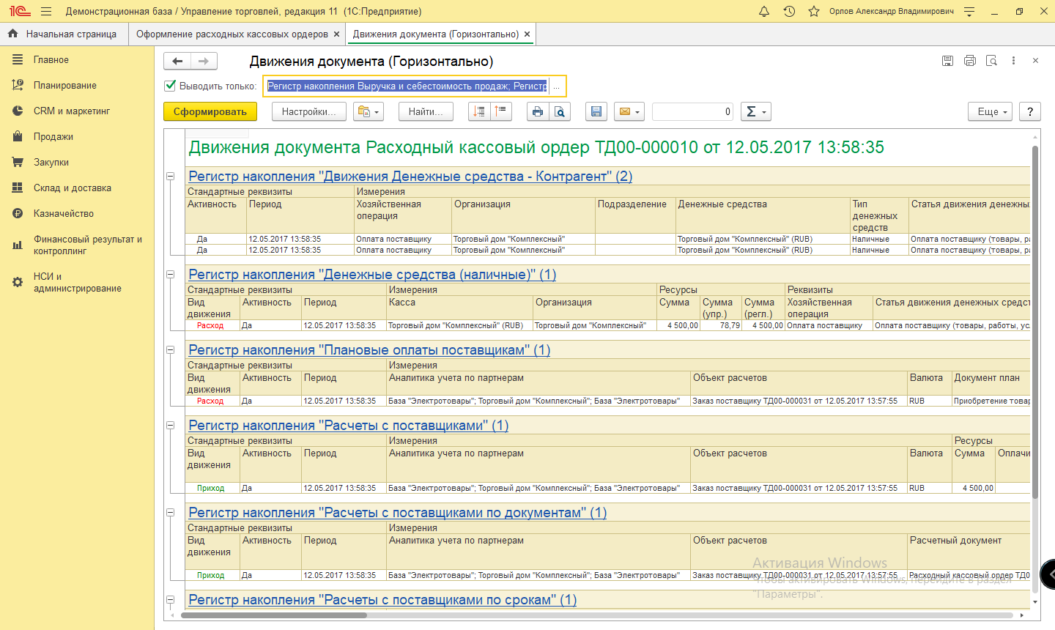Open Планирование section in sidebar

coord(65,86)
